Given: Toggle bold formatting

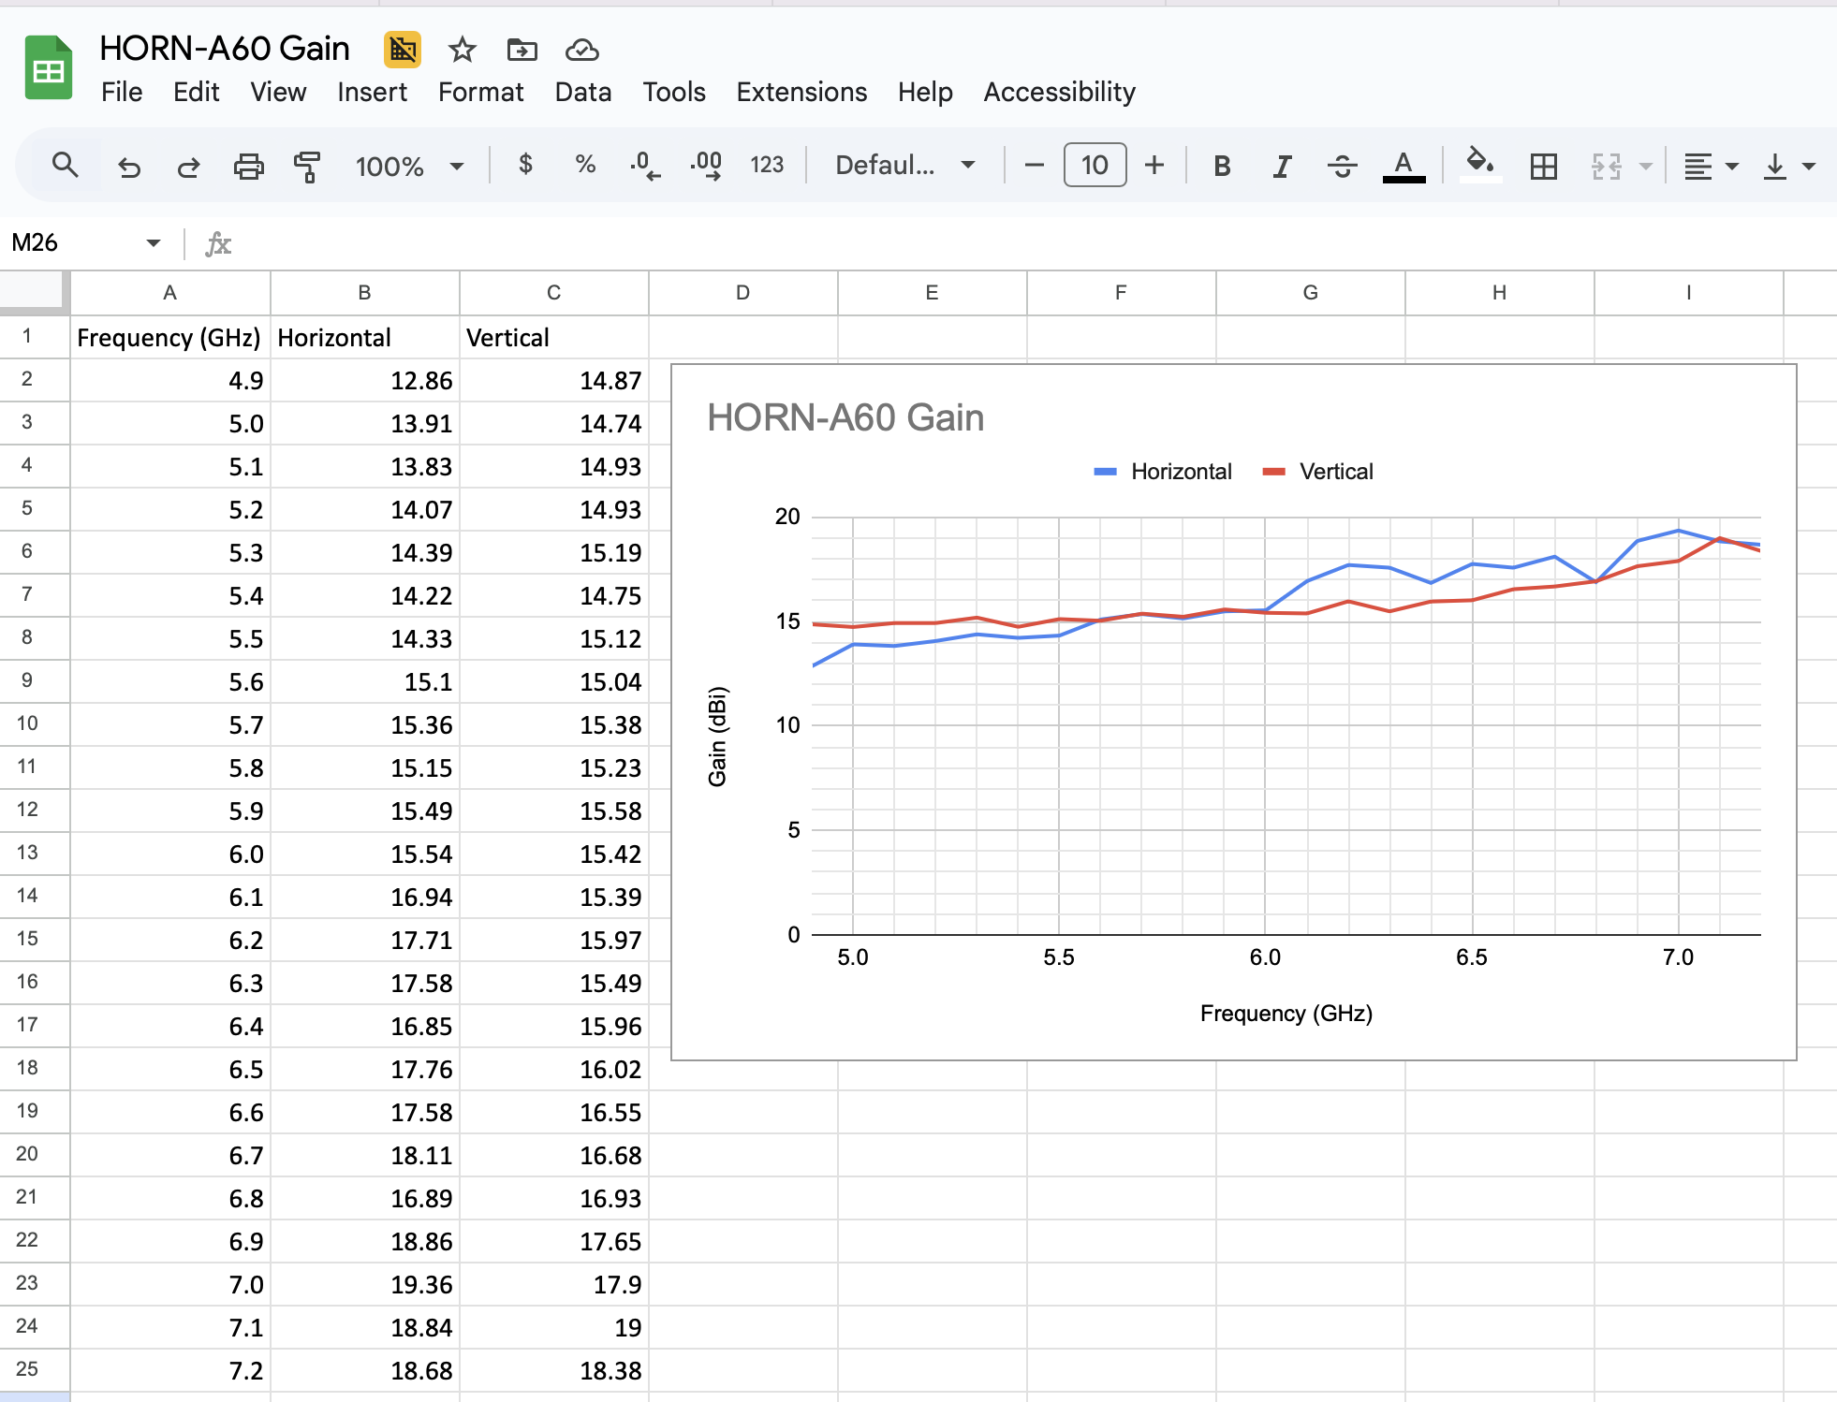Looking at the screenshot, I should click(x=1222, y=167).
